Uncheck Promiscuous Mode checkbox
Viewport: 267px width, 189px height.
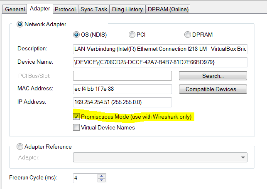pyautogui.click(x=76, y=117)
